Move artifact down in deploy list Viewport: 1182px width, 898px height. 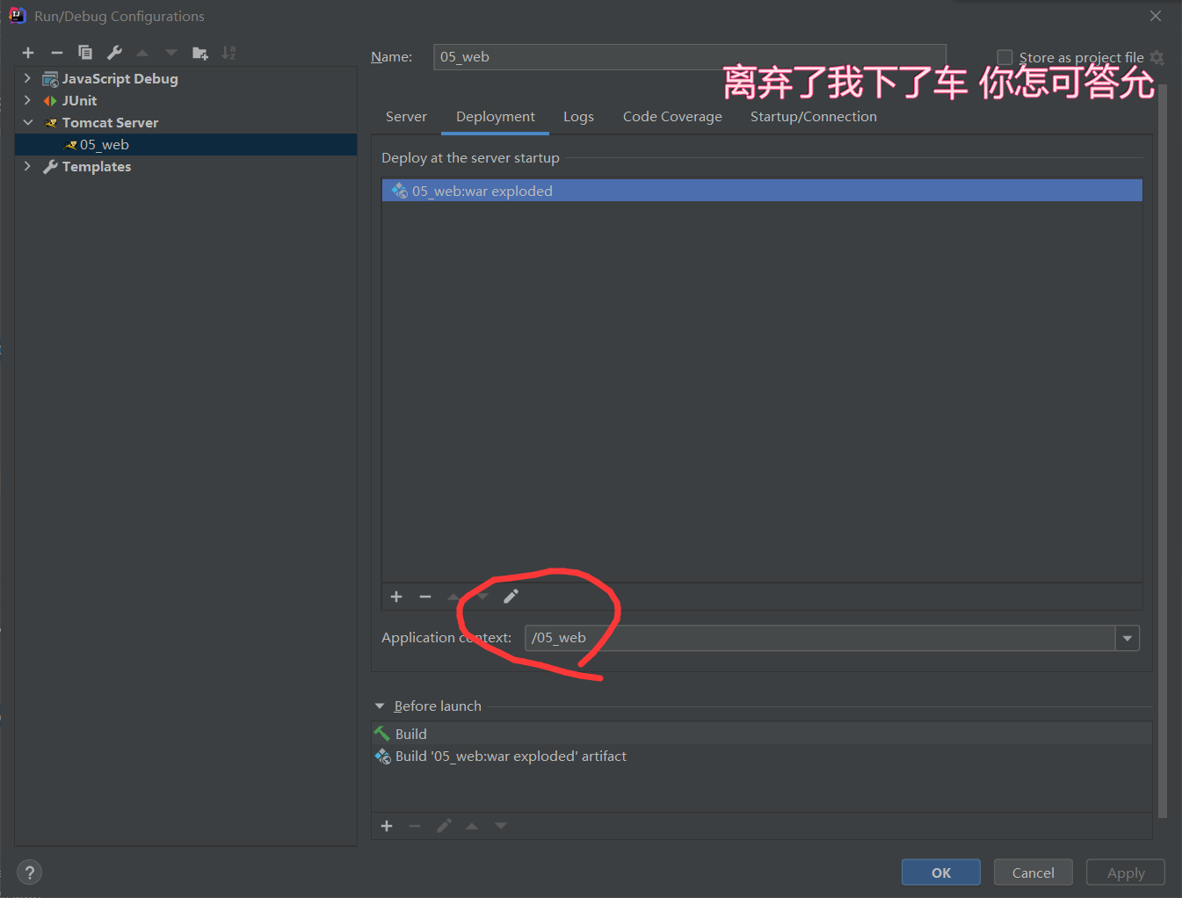482,597
